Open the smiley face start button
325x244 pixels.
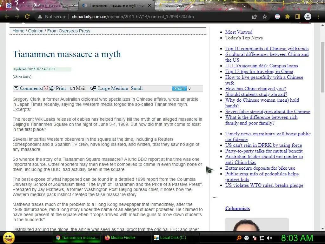click(x=9, y=238)
